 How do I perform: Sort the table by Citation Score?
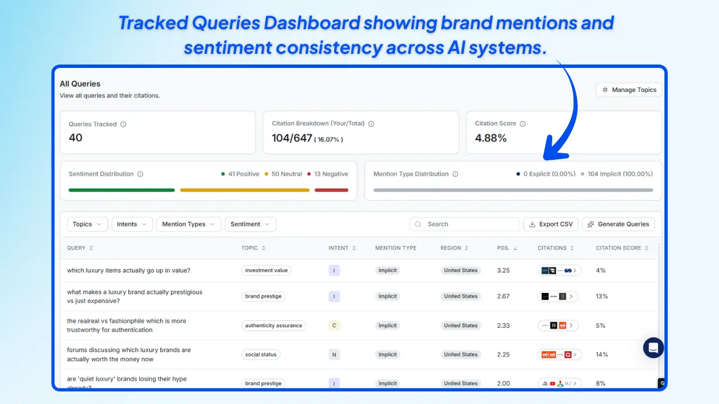621,247
